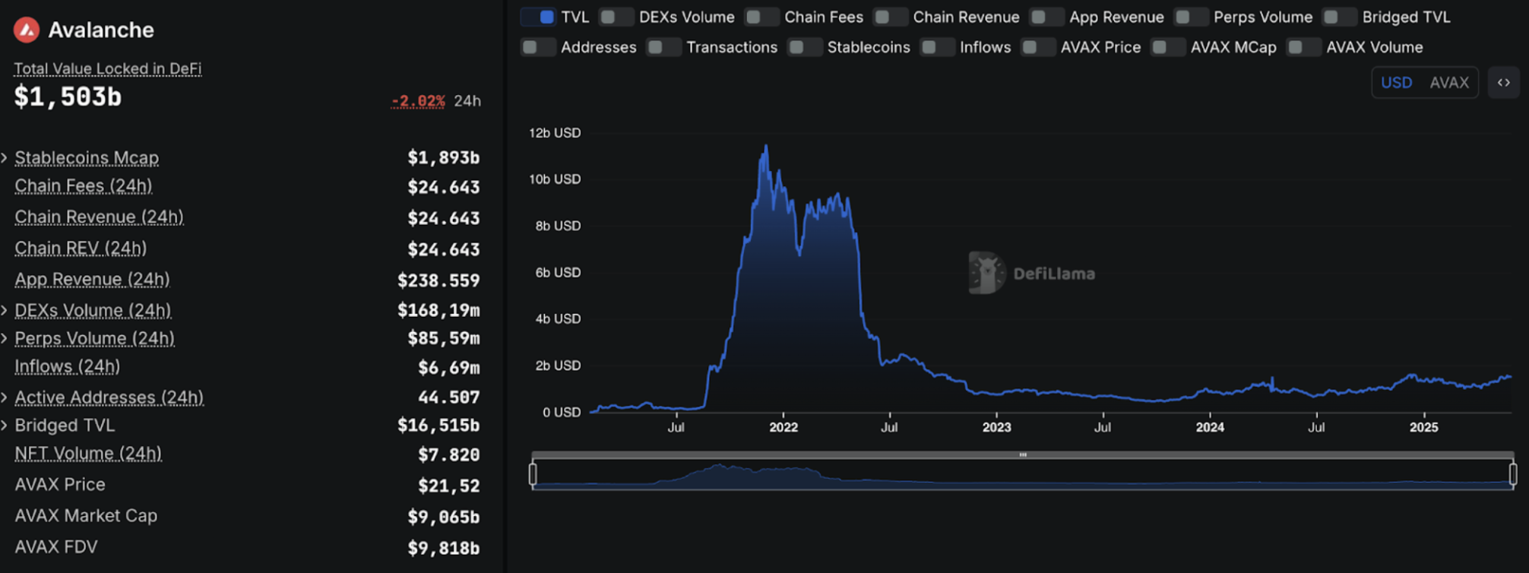Enable the Chain Fees series toggle
1529x573 pixels.
pyautogui.click(x=761, y=17)
